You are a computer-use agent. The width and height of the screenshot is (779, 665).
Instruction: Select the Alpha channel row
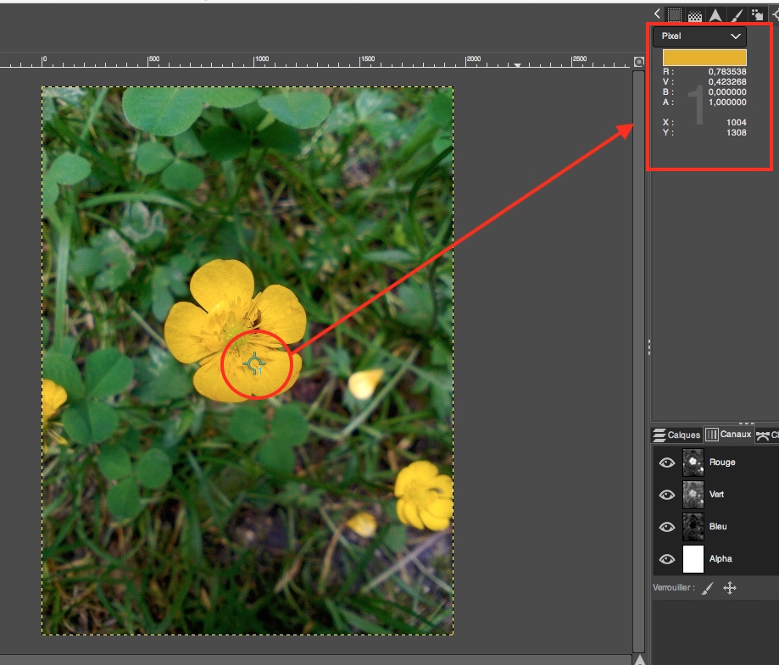point(721,559)
